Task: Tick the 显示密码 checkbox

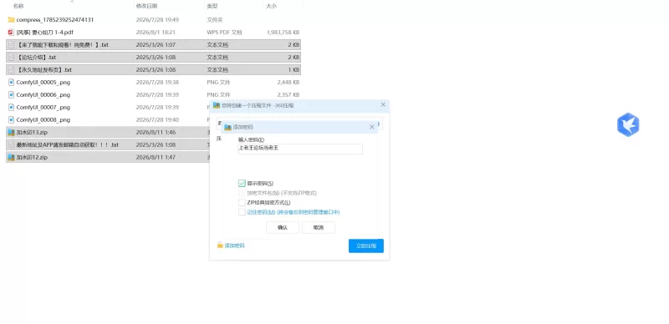Action: tap(242, 184)
